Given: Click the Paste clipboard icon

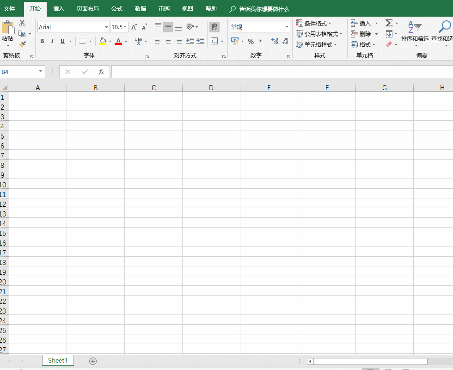Looking at the screenshot, I should [x=8, y=28].
